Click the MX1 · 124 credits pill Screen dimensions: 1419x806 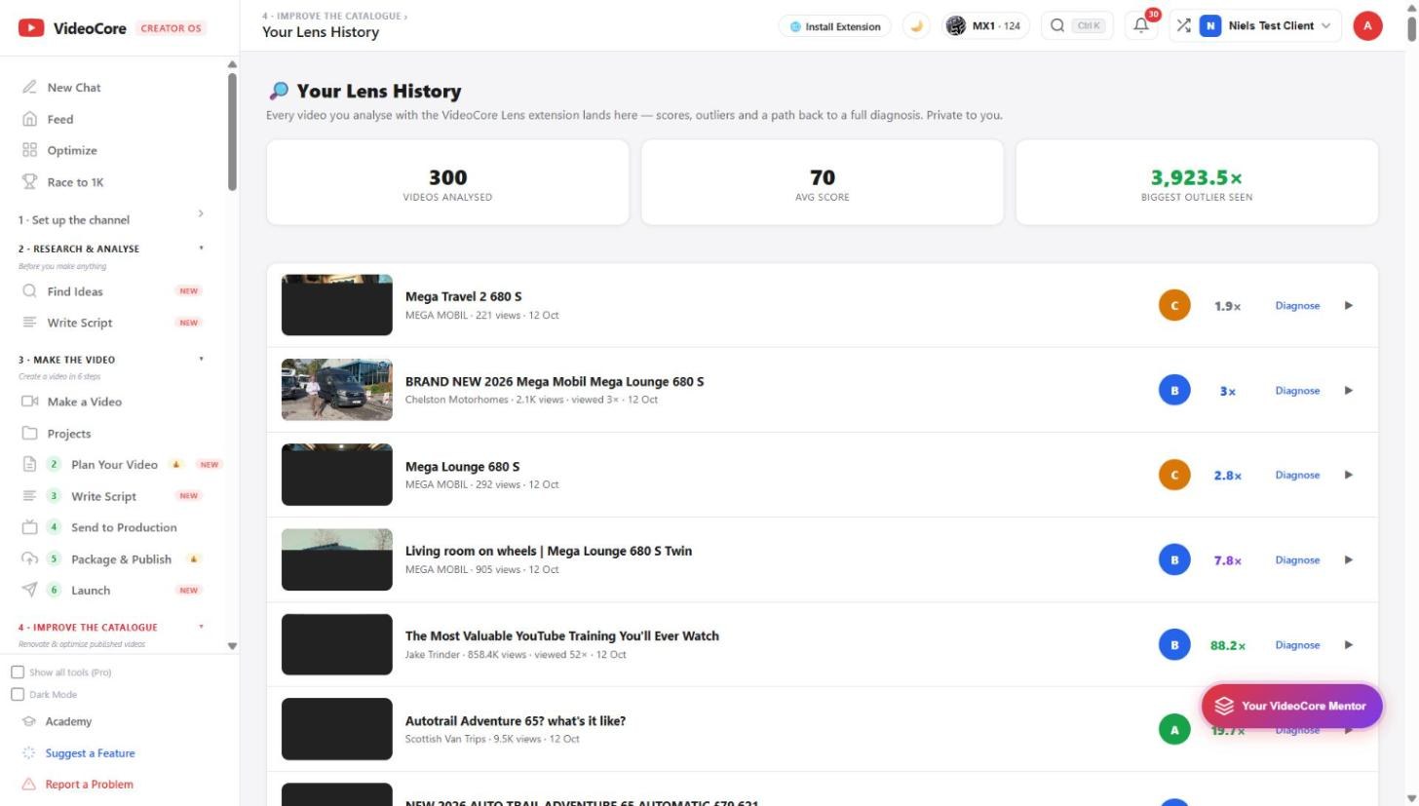tap(986, 26)
